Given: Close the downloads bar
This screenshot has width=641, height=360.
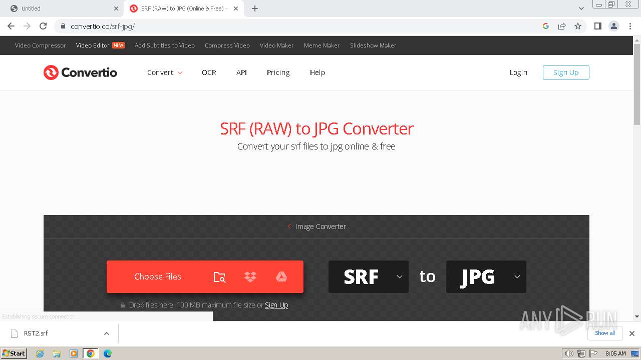Looking at the screenshot, I should [x=632, y=333].
